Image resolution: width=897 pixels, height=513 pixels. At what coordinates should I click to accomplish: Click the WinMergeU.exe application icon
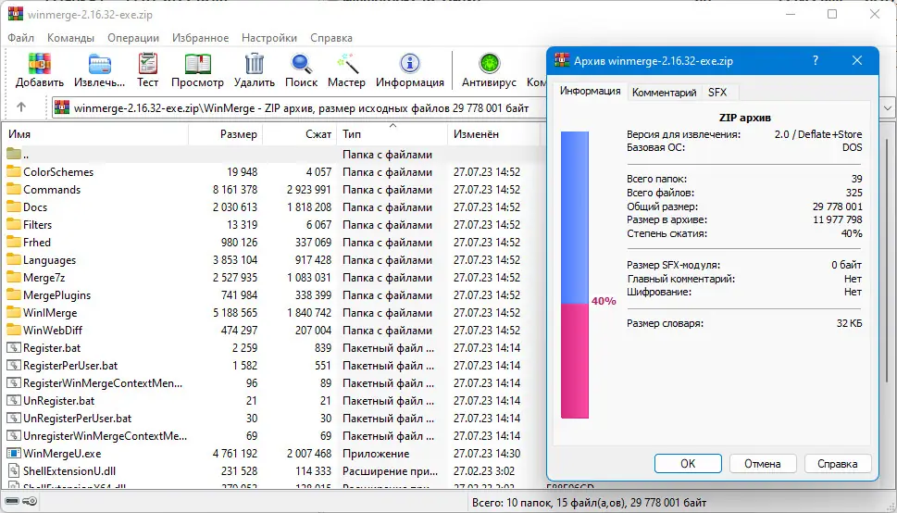(13, 454)
